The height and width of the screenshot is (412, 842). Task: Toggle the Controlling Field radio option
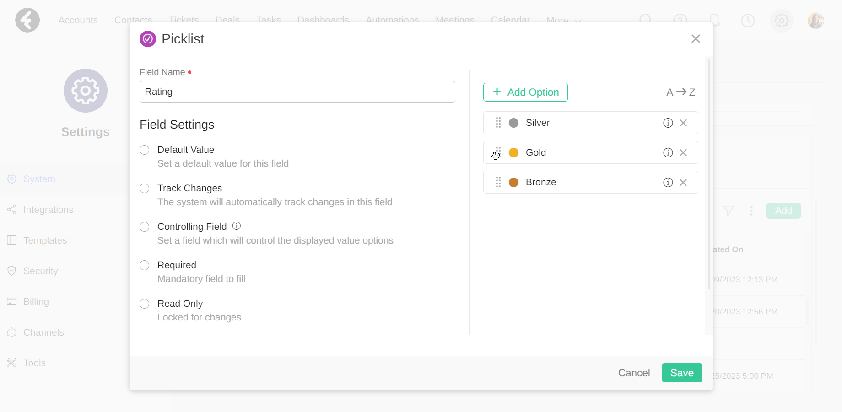coord(145,227)
